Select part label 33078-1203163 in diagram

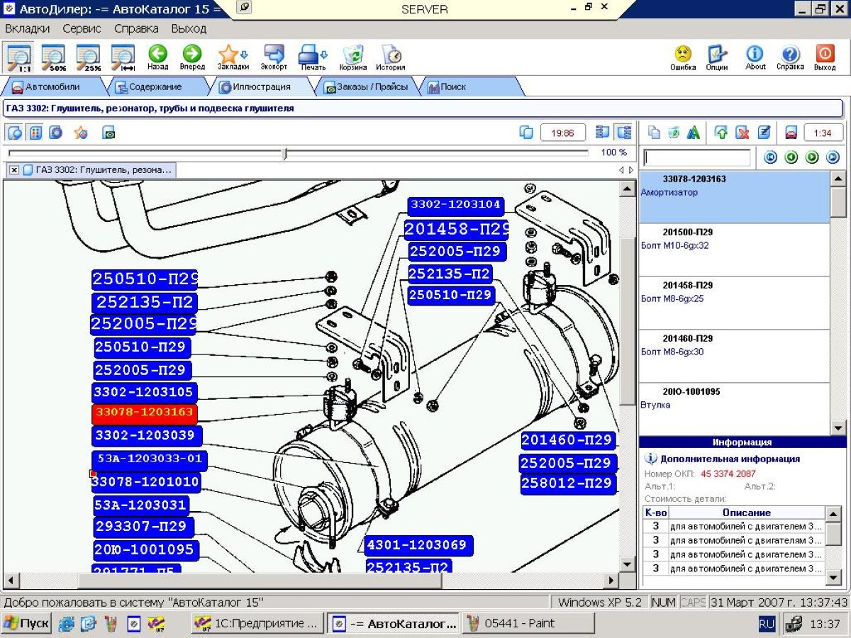[x=145, y=413]
